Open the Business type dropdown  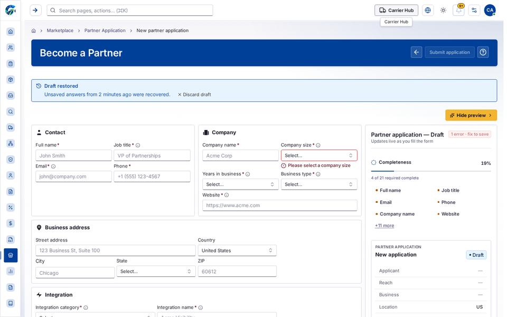[x=319, y=184]
